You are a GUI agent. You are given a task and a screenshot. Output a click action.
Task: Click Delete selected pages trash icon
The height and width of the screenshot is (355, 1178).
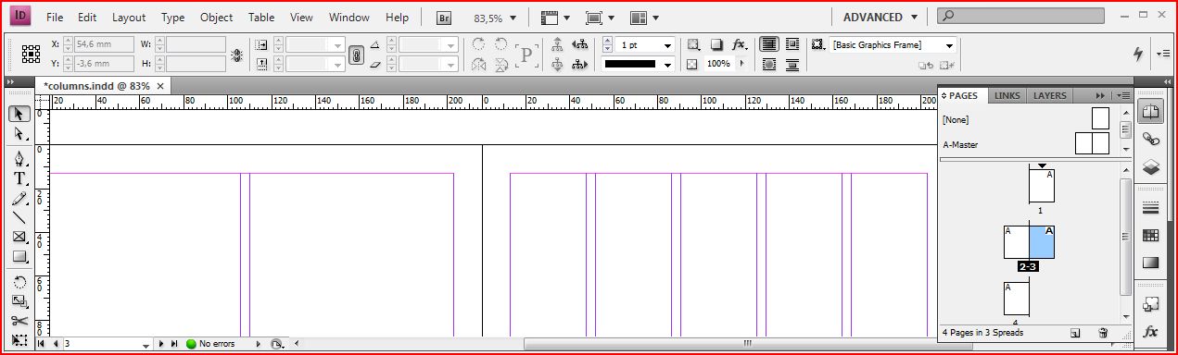click(1102, 332)
